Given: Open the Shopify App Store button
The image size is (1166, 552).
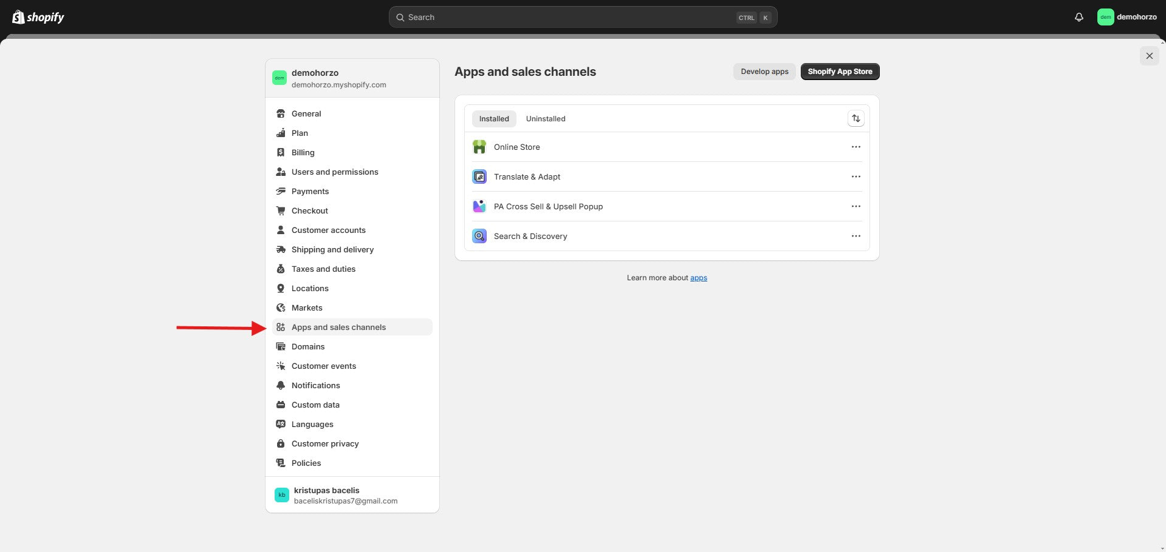Looking at the screenshot, I should coord(840,72).
